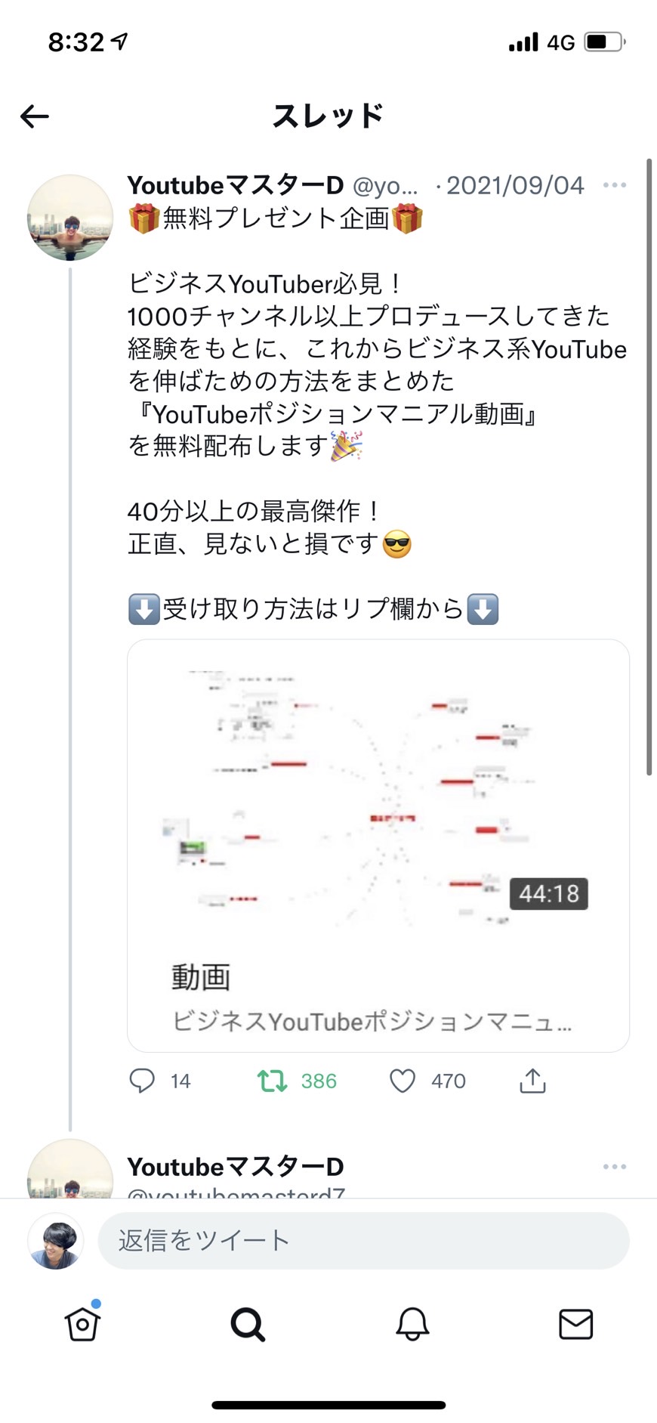
Task: Tap the 返信をツイート reply field
Action: point(363,1241)
